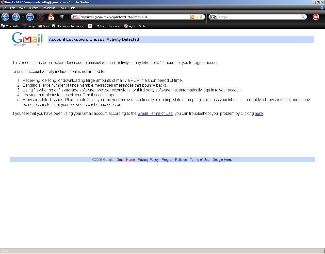Click the ©2005 Google footer text

[103, 160]
